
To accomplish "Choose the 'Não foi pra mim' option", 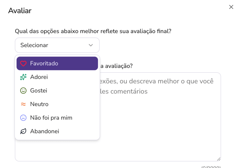I will 51,118.
